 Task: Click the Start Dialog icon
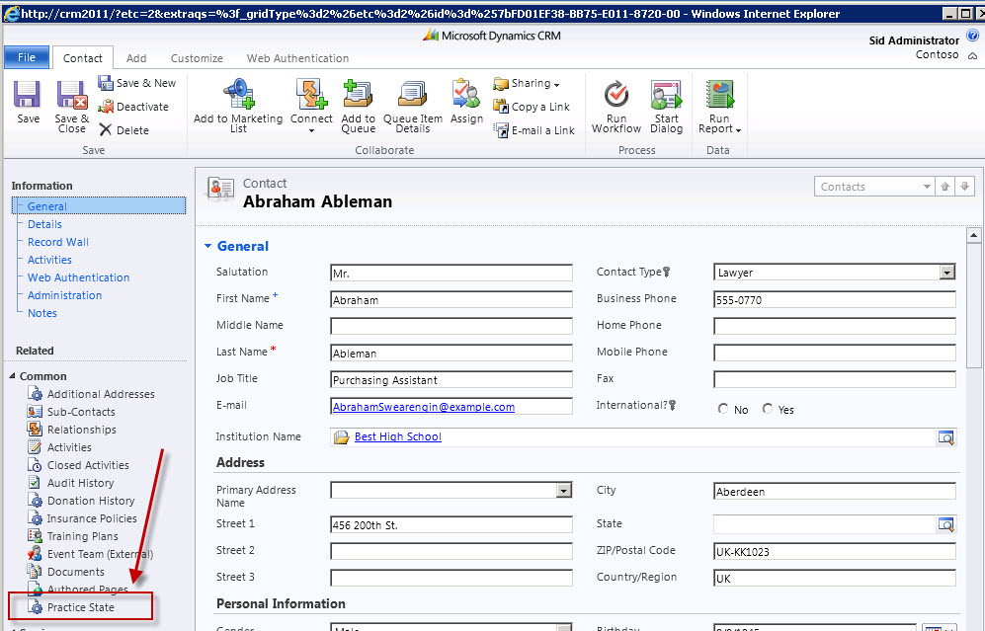click(666, 96)
